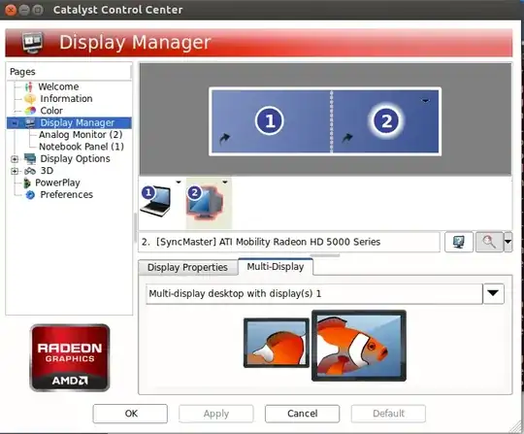Expand the 3D node

coord(15,171)
